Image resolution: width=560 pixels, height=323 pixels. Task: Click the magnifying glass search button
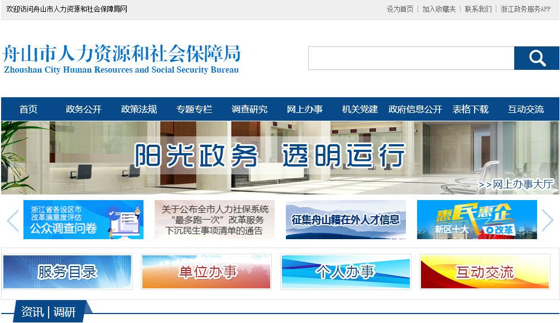(537, 58)
